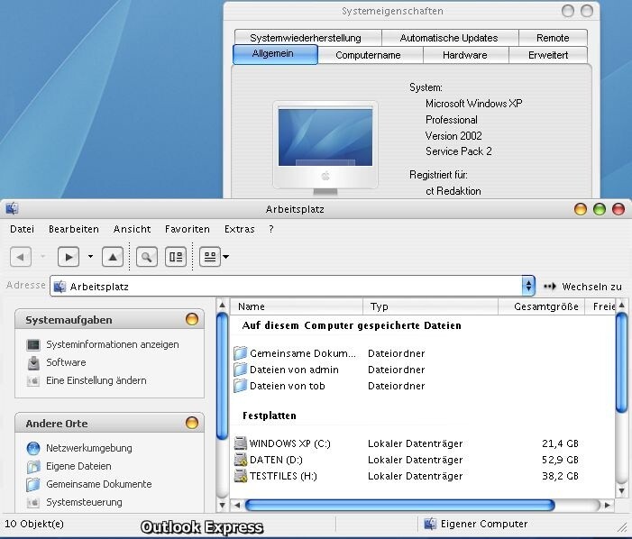632x539 pixels.
Task: Click the Software install icon
Action: coord(33,362)
